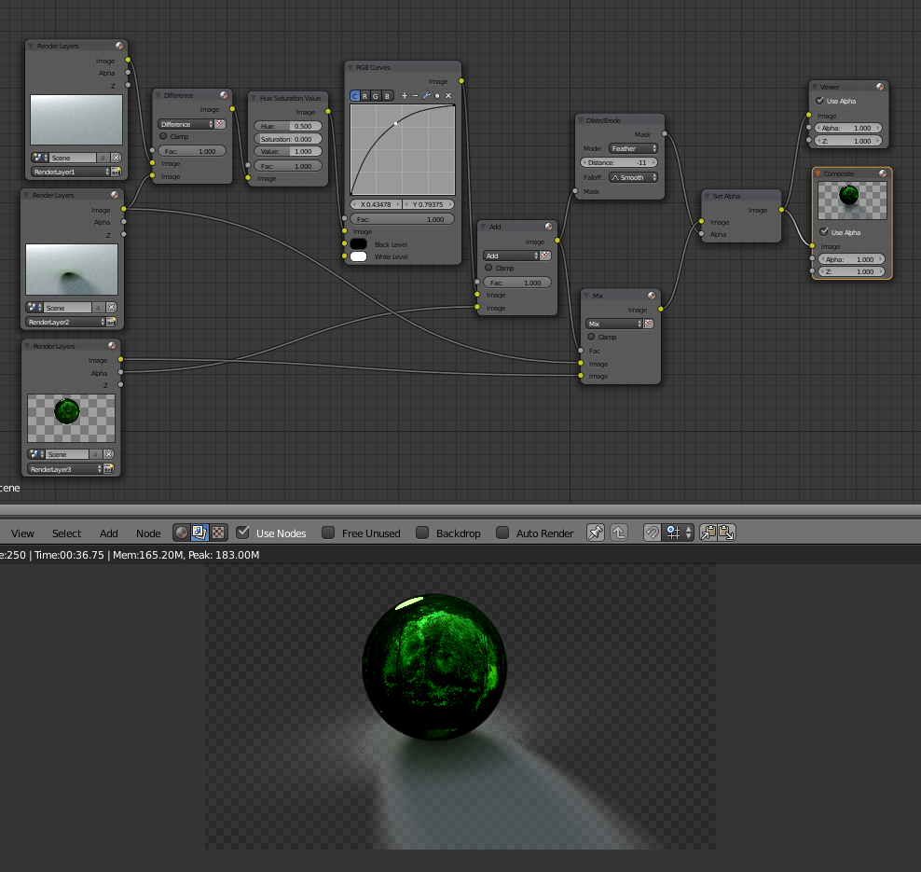Open the Mix blend type dropdown
This screenshot has width=921, height=872.
tap(613, 324)
